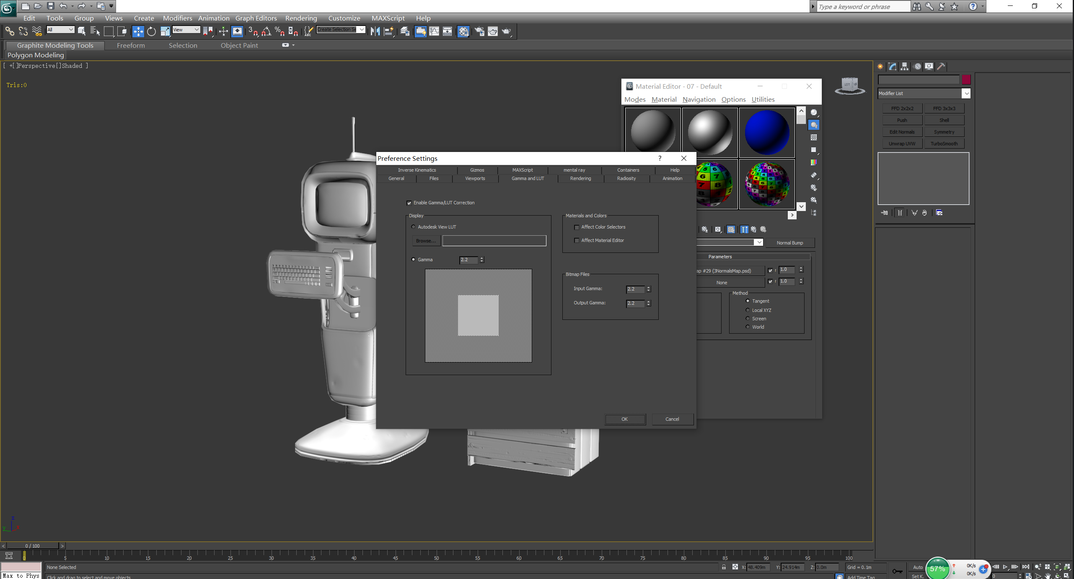
Task: Click the Select by Name icon
Action: pyautogui.click(x=95, y=31)
